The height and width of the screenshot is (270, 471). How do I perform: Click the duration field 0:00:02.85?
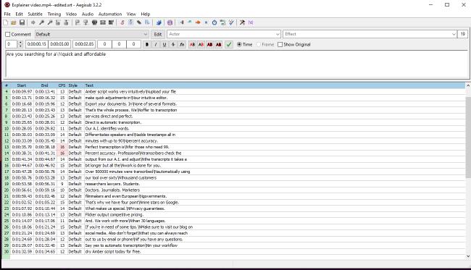pos(84,44)
